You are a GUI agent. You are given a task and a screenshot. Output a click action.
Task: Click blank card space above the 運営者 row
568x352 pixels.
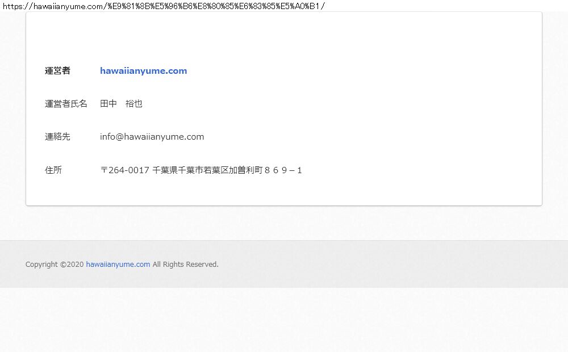pos(283,36)
